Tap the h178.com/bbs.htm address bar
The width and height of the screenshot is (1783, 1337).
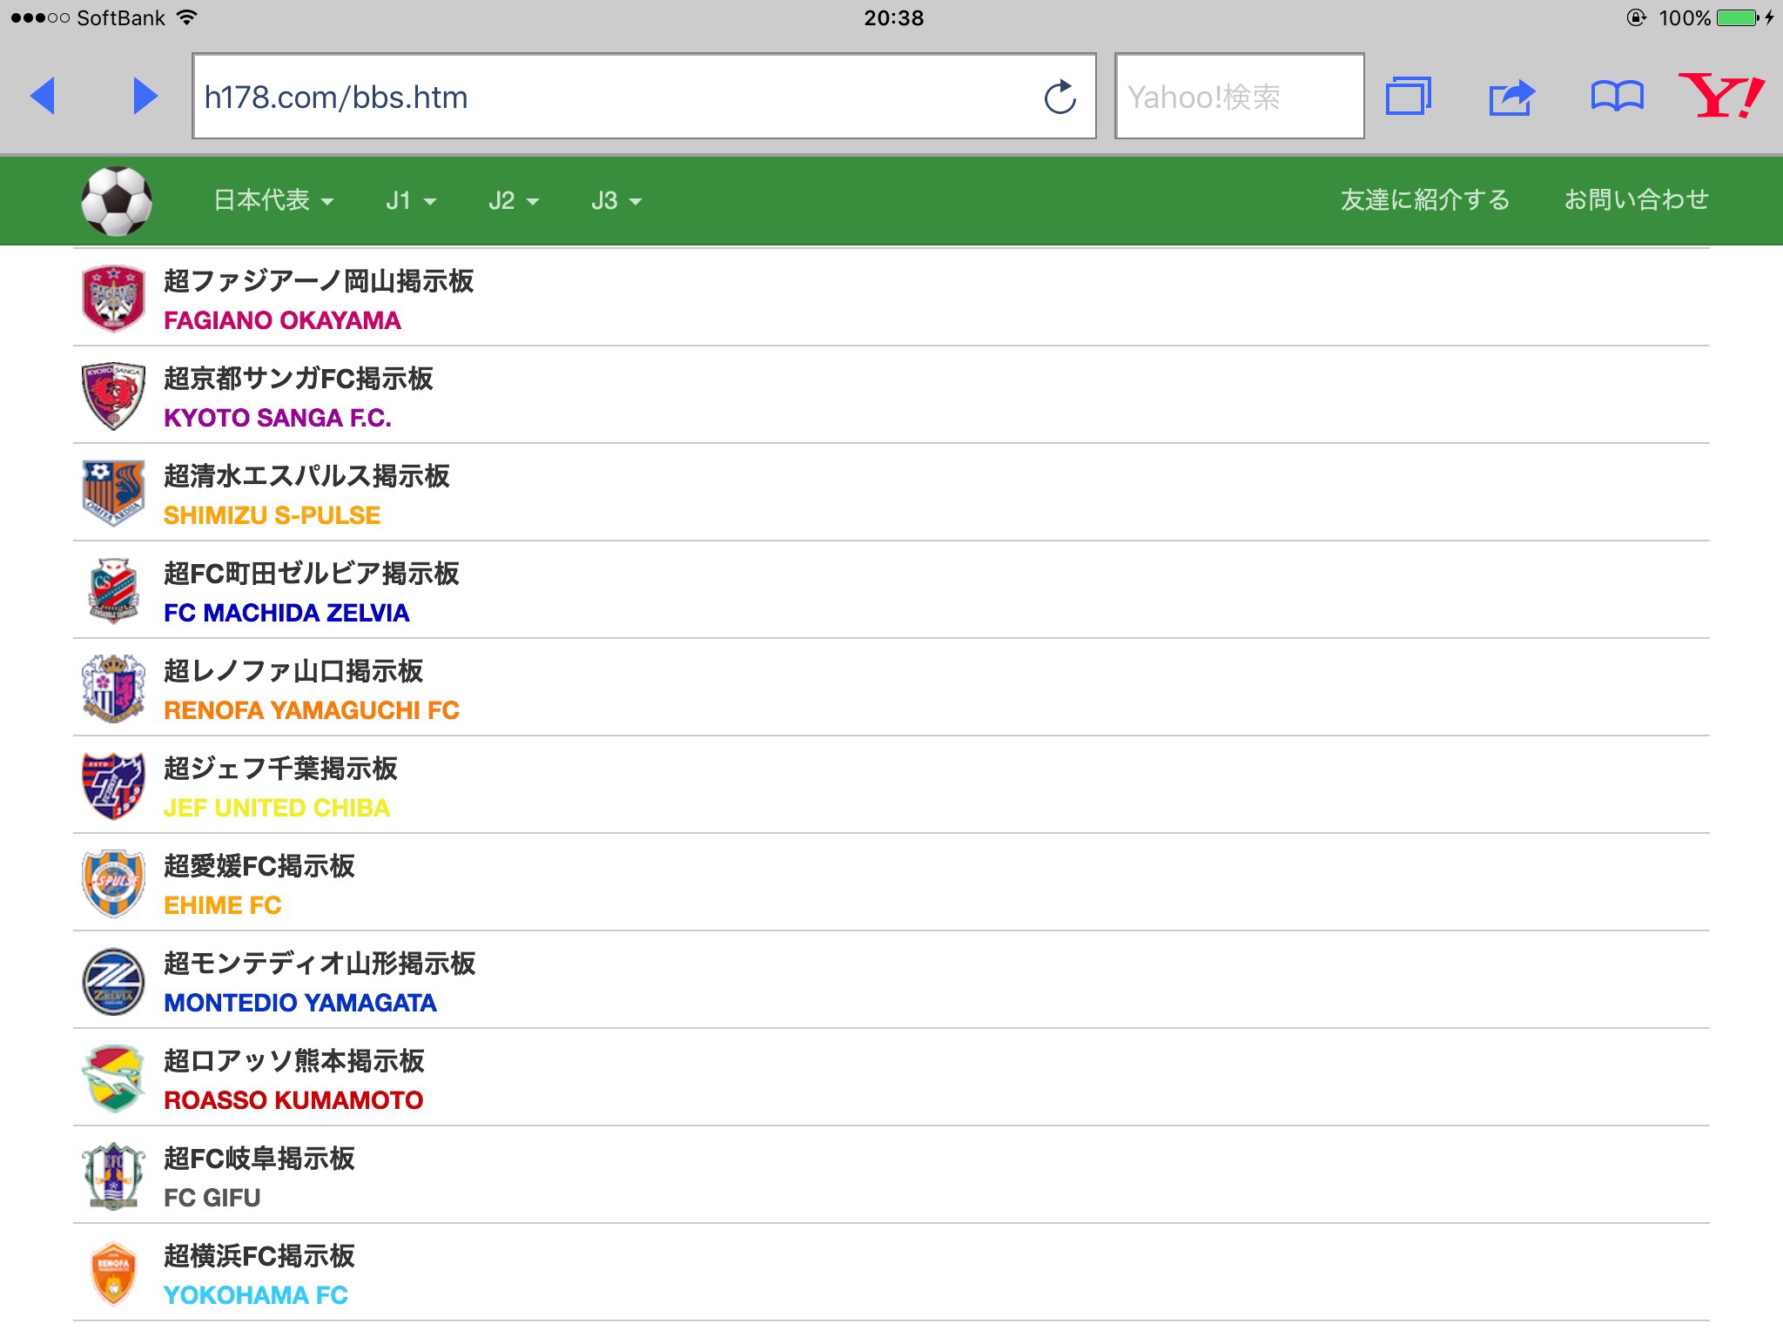[x=609, y=97]
